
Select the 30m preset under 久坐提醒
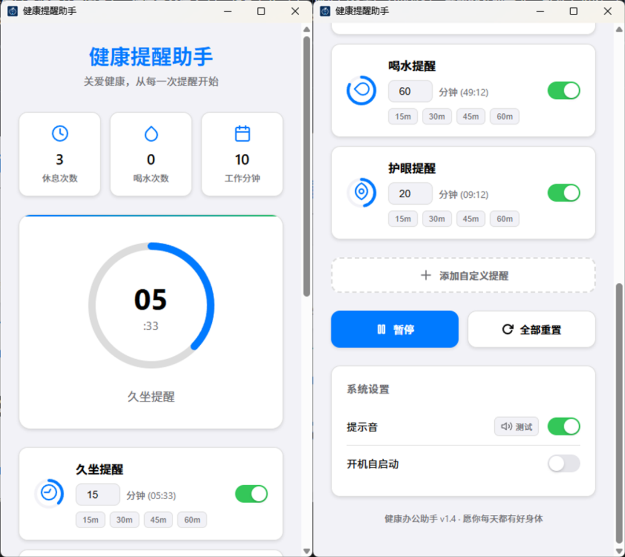(x=124, y=519)
